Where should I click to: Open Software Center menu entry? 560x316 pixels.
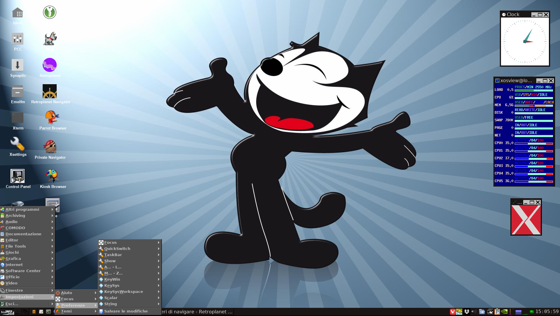click(x=27, y=271)
